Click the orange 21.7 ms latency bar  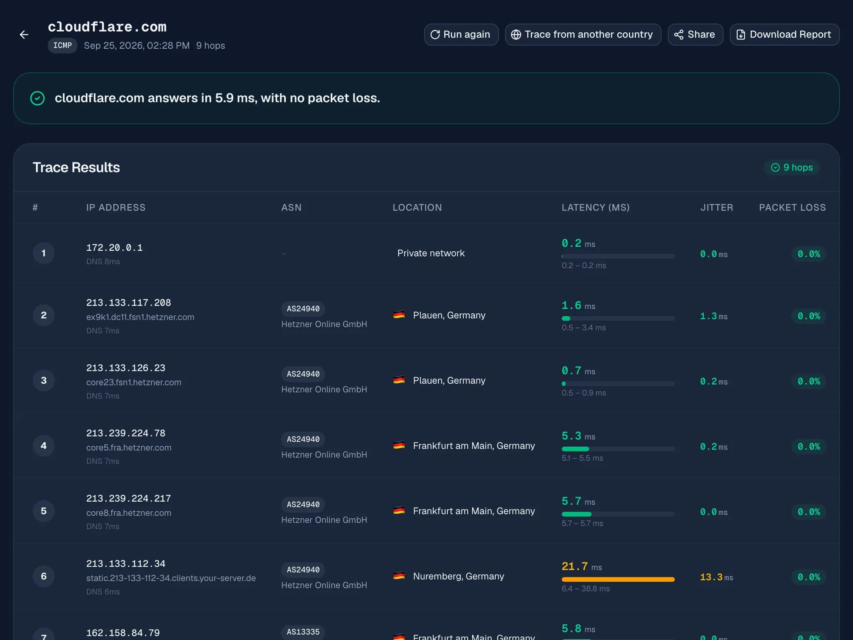click(x=618, y=580)
